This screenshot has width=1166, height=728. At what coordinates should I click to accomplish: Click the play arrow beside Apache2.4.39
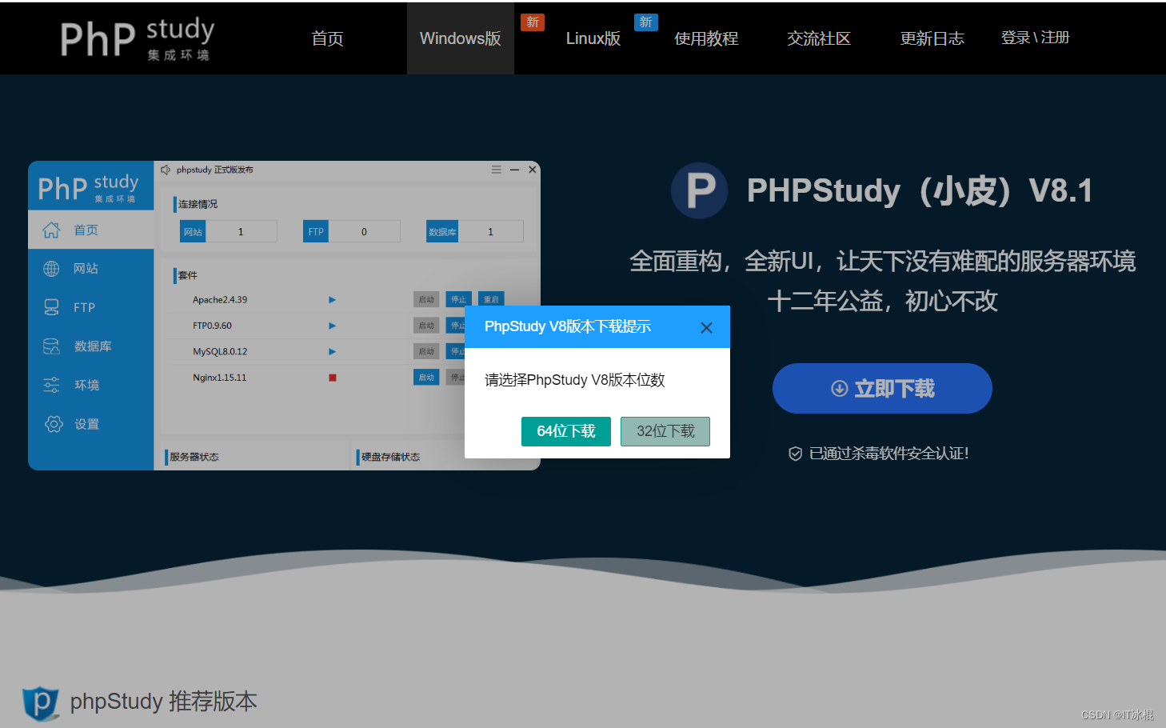332,299
